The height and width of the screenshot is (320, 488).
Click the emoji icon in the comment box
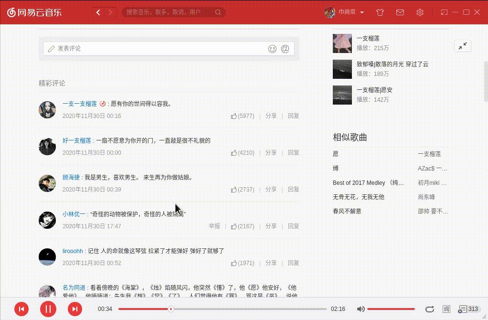click(272, 48)
